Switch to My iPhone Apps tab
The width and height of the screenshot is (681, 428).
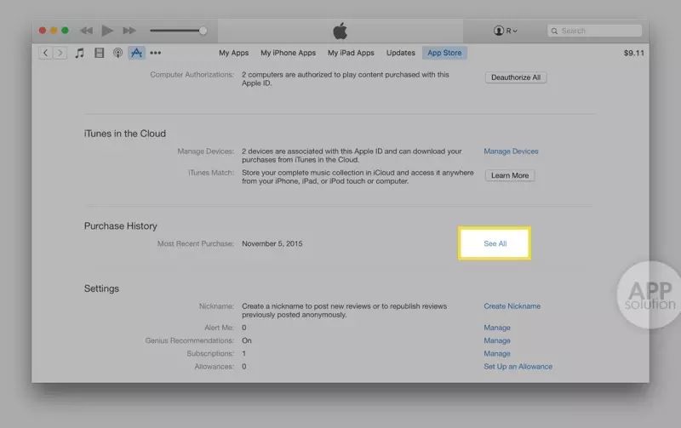(288, 53)
